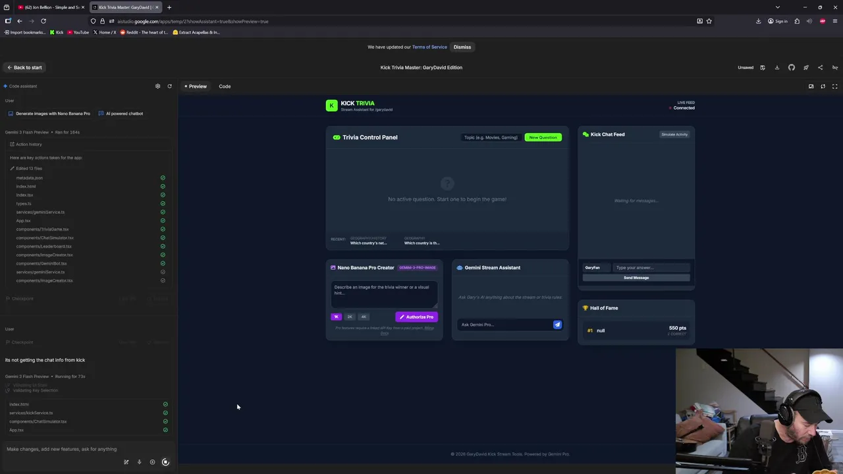Focus the trivia Topic input field
The width and height of the screenshot is (843, 474).
(491, 138)
